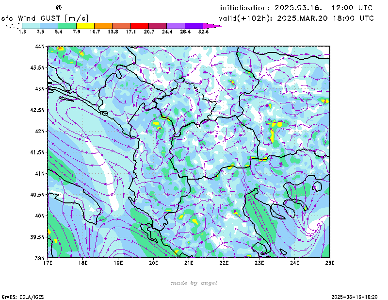Click the 21E longitude axis label
The height and width of the screenshot is (300, 388).
pos(189,263)
